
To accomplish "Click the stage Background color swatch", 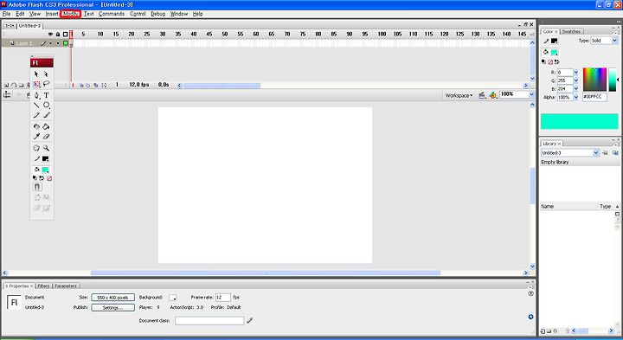I will pos(172,297).
